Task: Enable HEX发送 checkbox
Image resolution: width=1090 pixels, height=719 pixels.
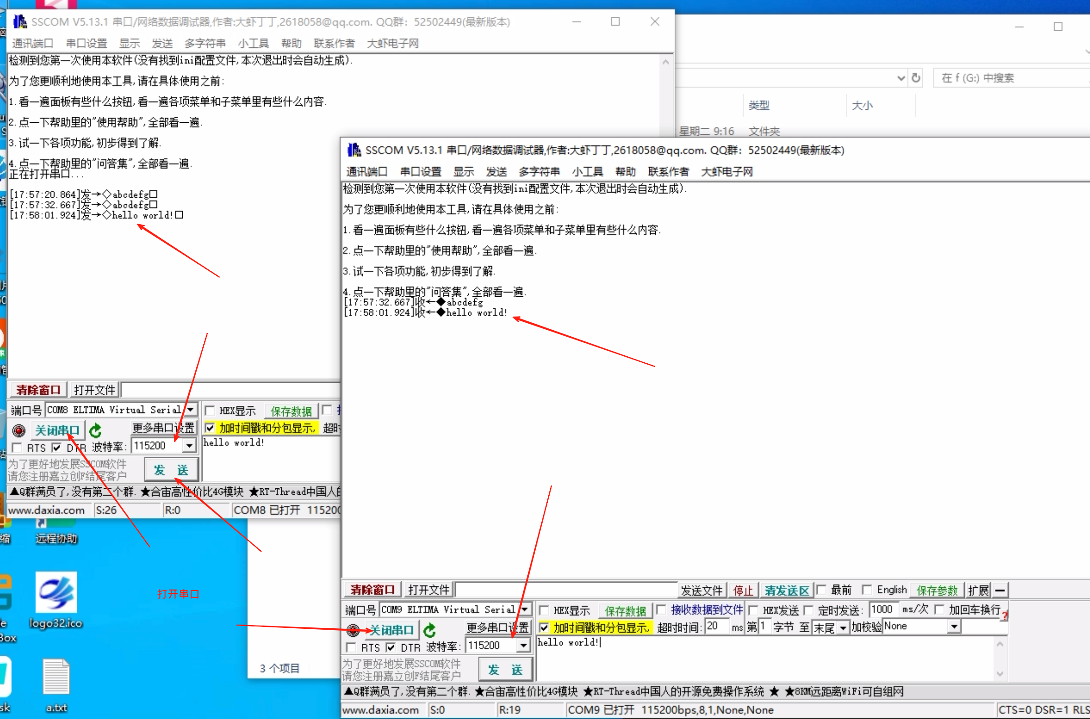Action: click(x=754, y=610)
